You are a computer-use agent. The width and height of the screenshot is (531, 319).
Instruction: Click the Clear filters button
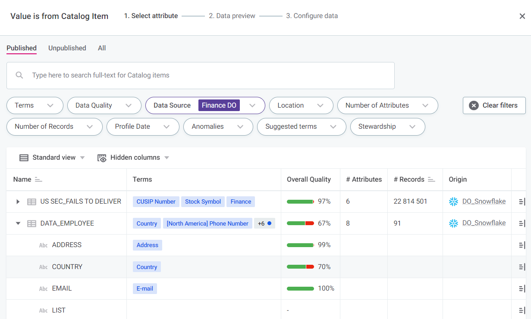tap(494, 105)
